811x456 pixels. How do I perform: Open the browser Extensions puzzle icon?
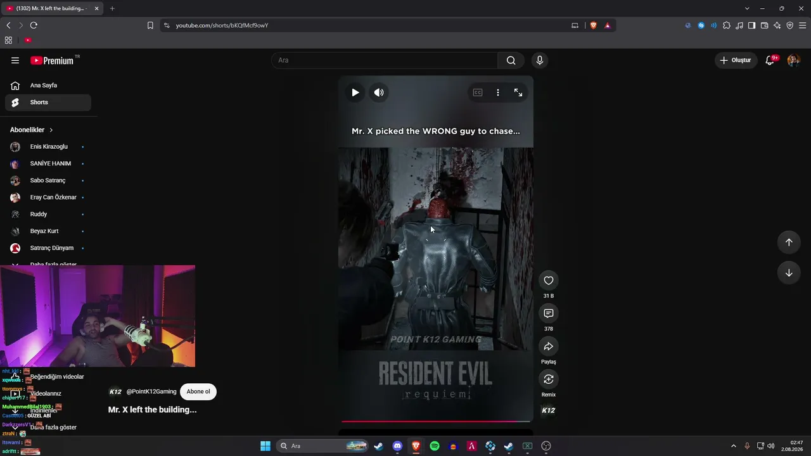[727, 25]
